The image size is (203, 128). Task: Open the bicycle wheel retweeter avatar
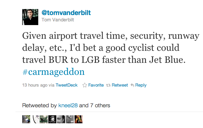(35, 119)
